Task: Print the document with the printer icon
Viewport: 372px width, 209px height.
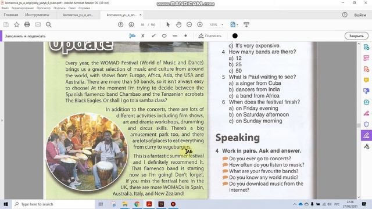Action: (x=27, y=24)
